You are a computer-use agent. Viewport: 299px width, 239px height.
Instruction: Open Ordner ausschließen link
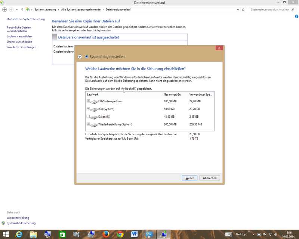(x=19, y=42)
